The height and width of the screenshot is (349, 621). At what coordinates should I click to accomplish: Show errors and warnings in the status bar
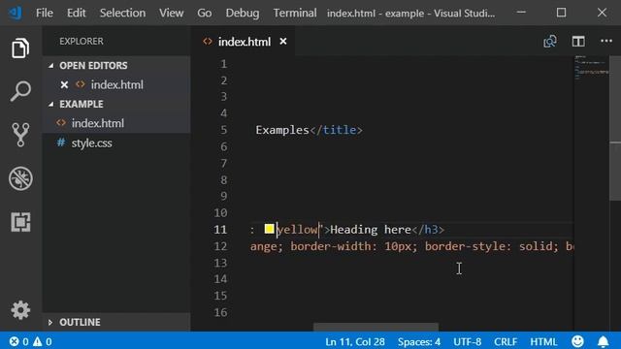pyautogui.click(x=30, y=341)
